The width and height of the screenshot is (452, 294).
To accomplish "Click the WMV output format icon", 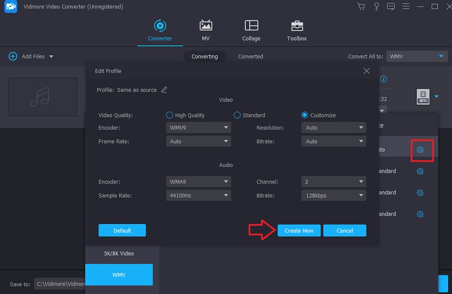I will coord(423,96).
